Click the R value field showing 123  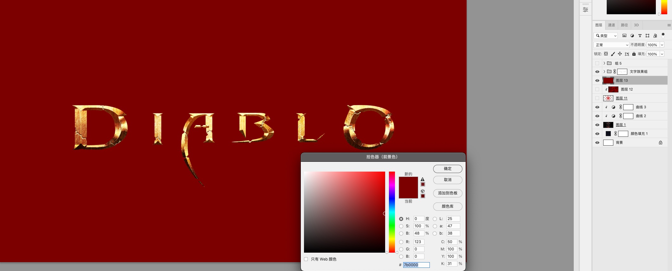coord(419,242)
